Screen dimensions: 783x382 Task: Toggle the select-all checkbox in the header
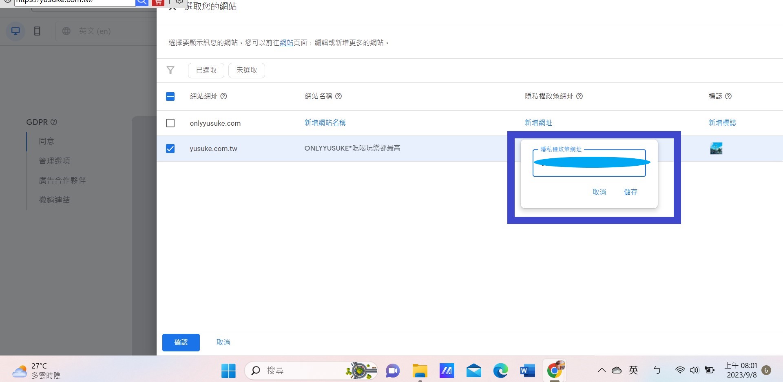point(170,96)
